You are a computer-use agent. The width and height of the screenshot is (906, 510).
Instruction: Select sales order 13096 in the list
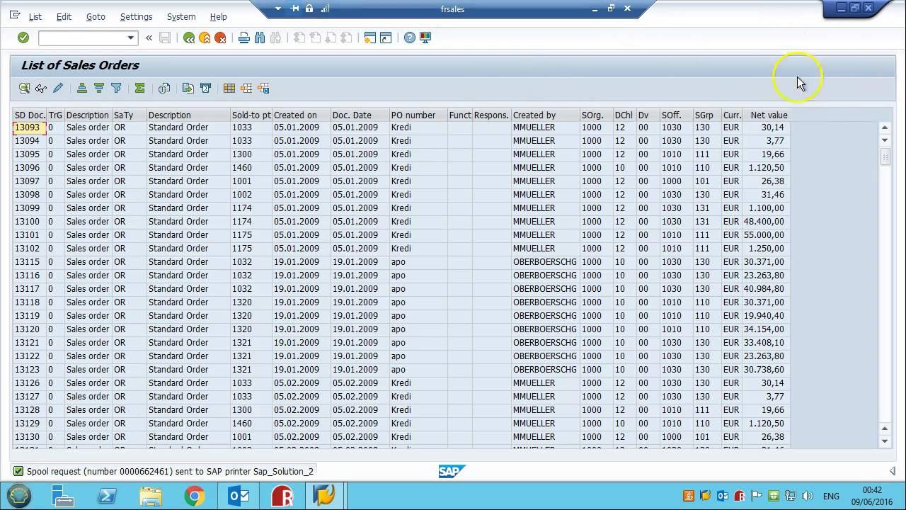click(28, 167)
